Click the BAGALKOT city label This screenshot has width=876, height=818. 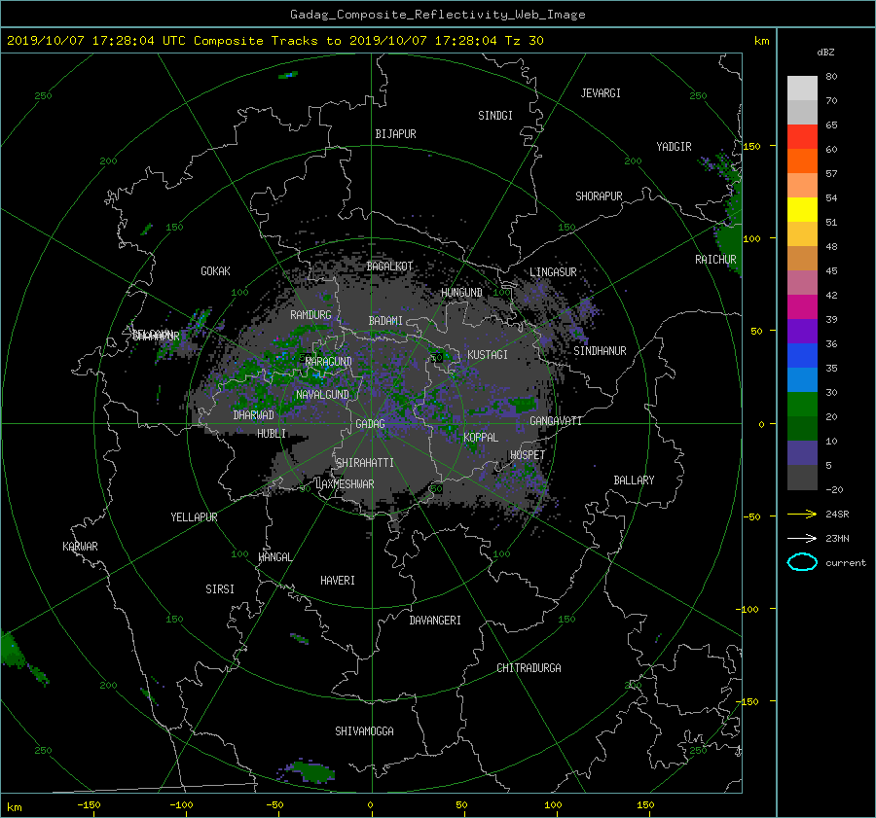[390, 267]
